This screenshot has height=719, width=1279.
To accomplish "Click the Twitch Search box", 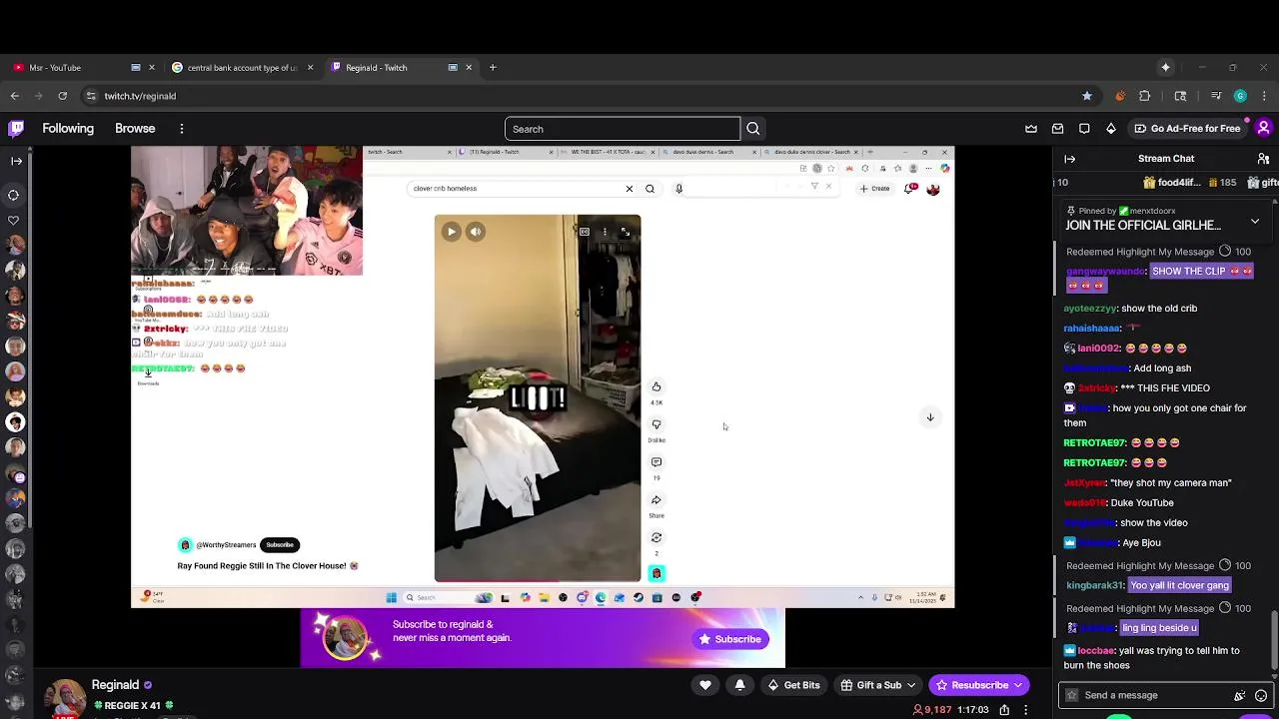I will pos(623,129).
